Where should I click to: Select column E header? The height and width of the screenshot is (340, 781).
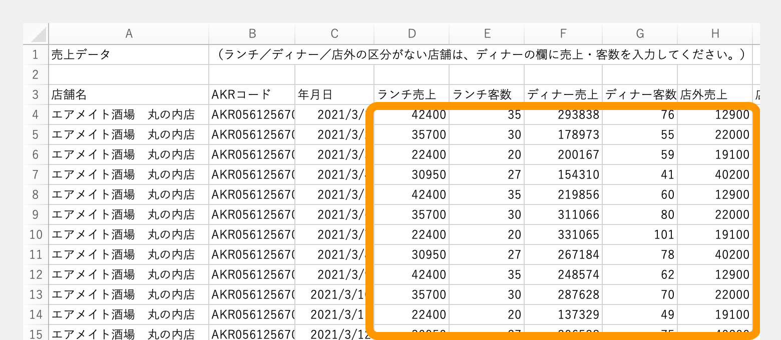(487, 33)
